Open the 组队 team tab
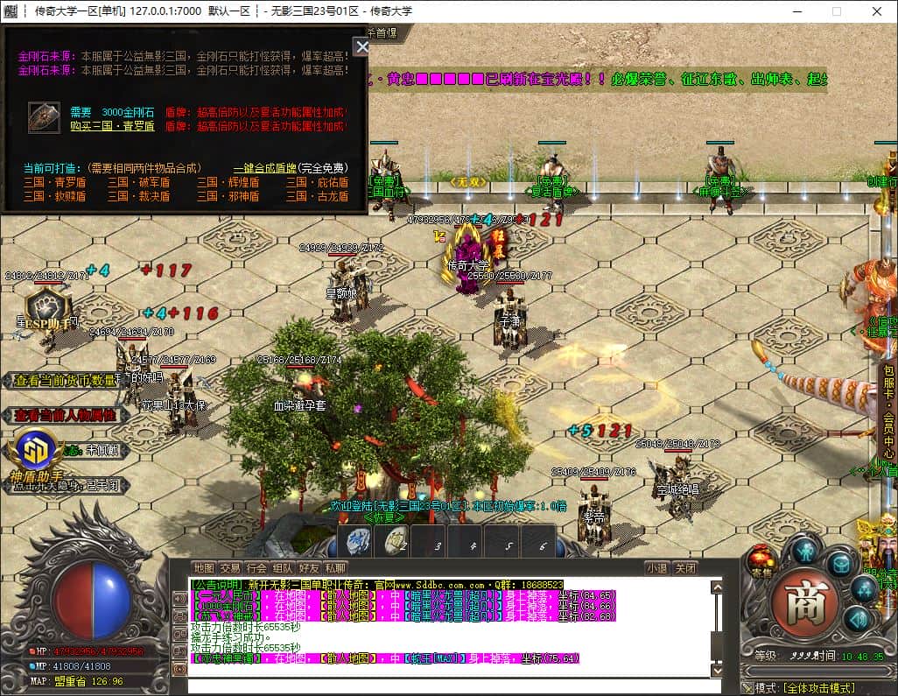 [283, 568]
